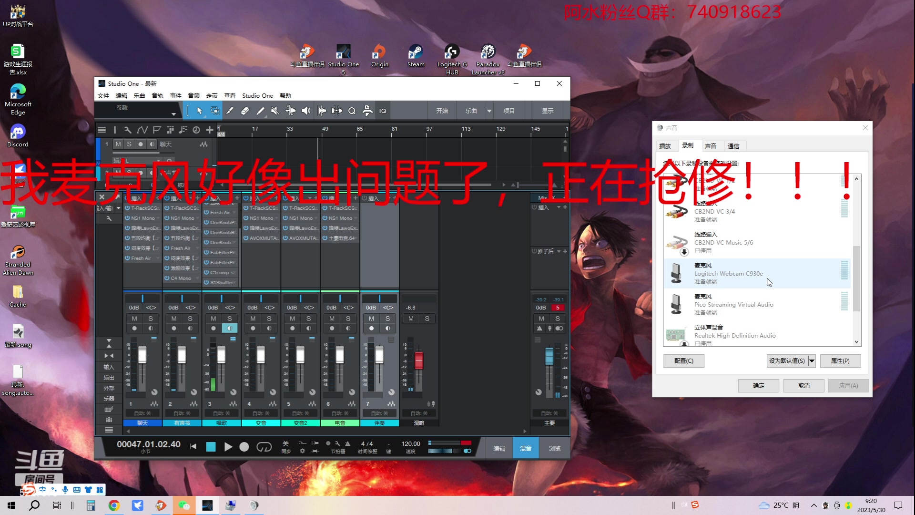The width and height of the screenshot is (915, 515).
Task: Open the Quantize panel (Q icon)
Action: point(352,111)
